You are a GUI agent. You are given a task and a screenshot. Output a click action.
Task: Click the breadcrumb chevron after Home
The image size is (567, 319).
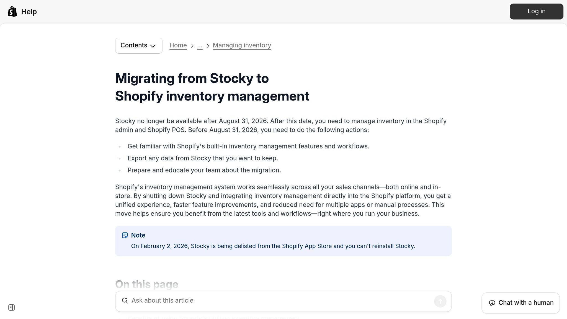click(192, 45)
